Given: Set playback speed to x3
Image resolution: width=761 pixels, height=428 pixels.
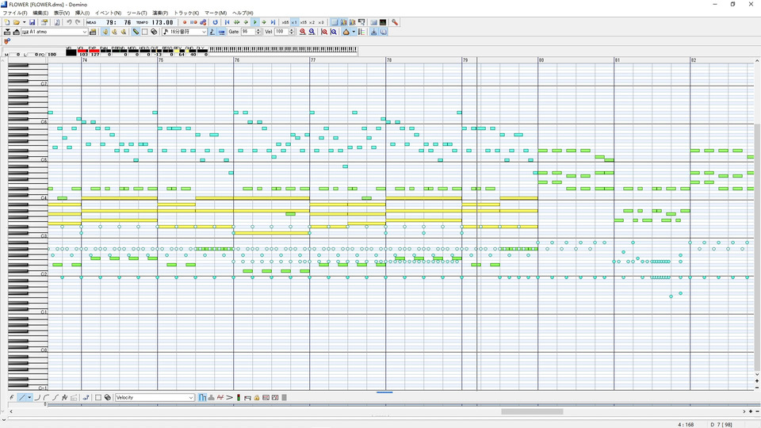Looking at the screenshot, I should pos(321,22).
